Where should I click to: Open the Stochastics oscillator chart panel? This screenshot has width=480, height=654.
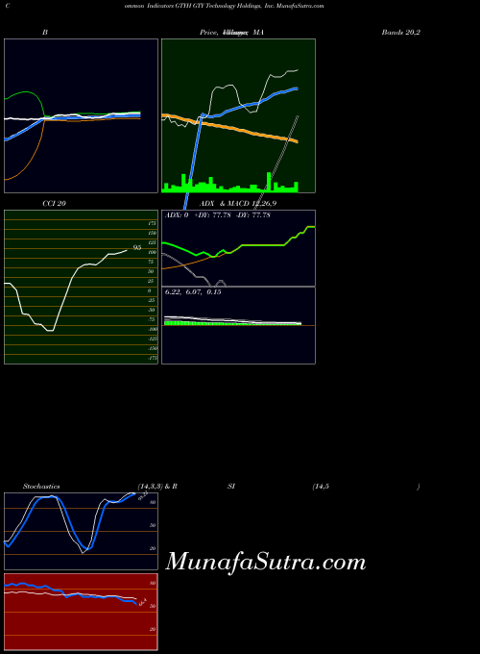(x=82, y=531)
